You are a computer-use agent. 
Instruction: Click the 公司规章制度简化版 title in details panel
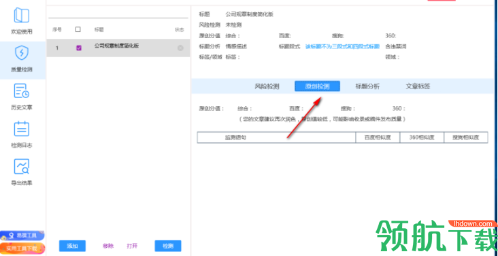pos(249,14)
